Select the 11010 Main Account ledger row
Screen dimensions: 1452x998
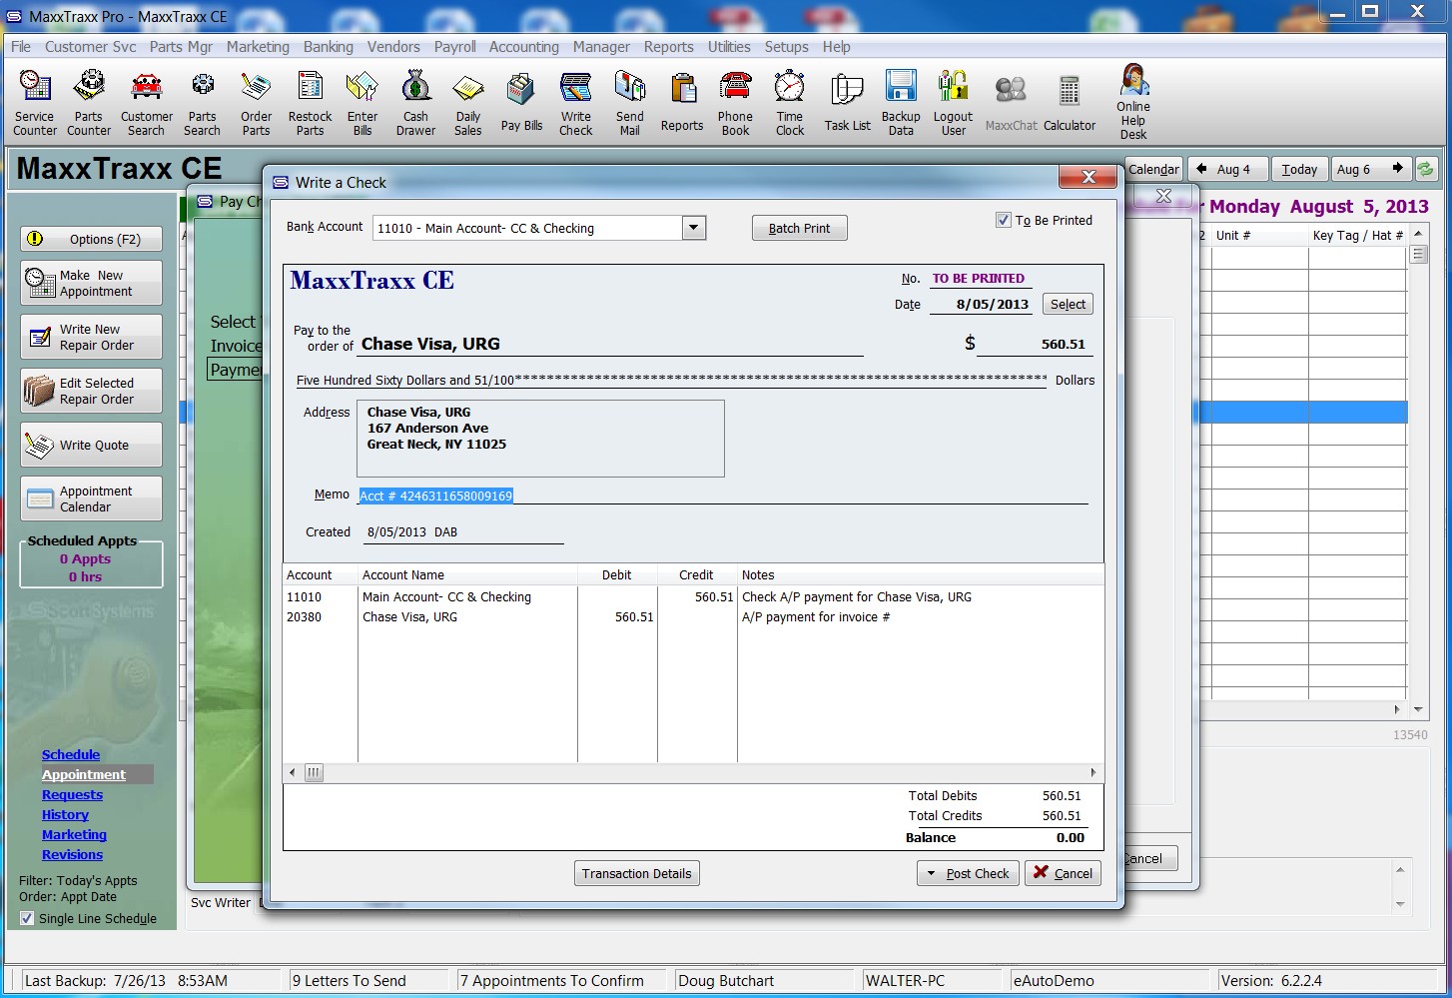click(x=693, y=597)
